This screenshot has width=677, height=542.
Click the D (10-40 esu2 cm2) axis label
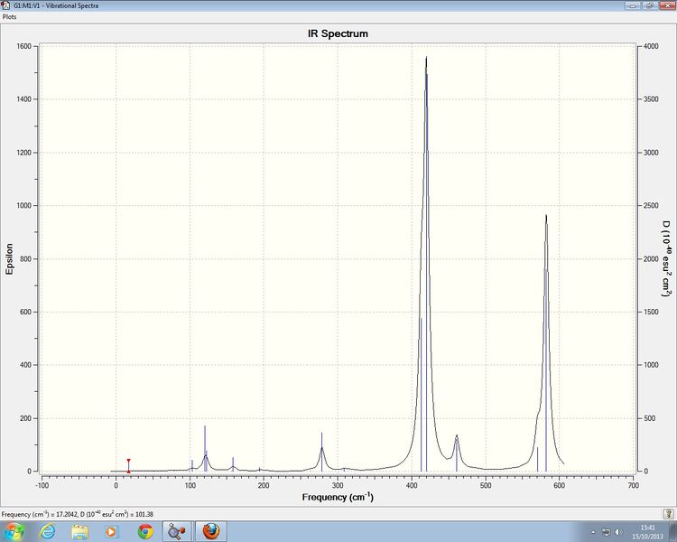tap(667, 258)
